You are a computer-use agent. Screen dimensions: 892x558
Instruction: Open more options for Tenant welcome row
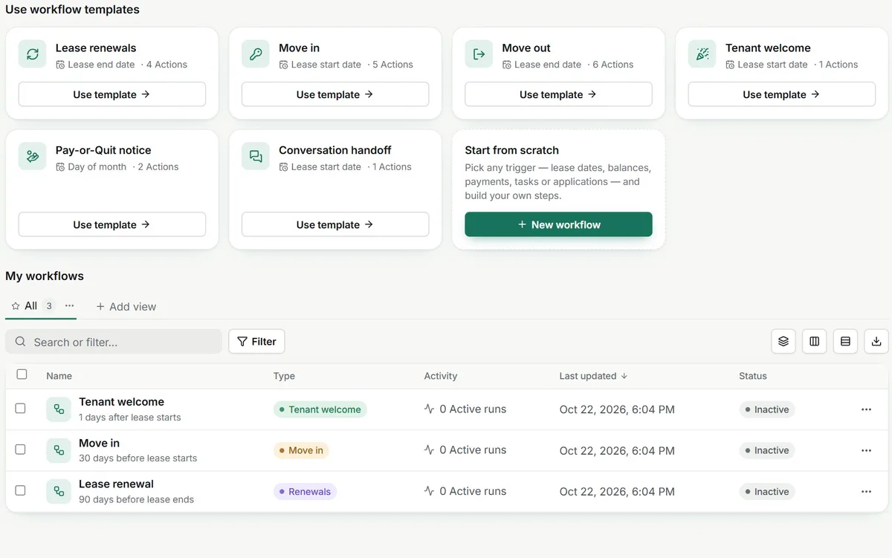[866, 409]
